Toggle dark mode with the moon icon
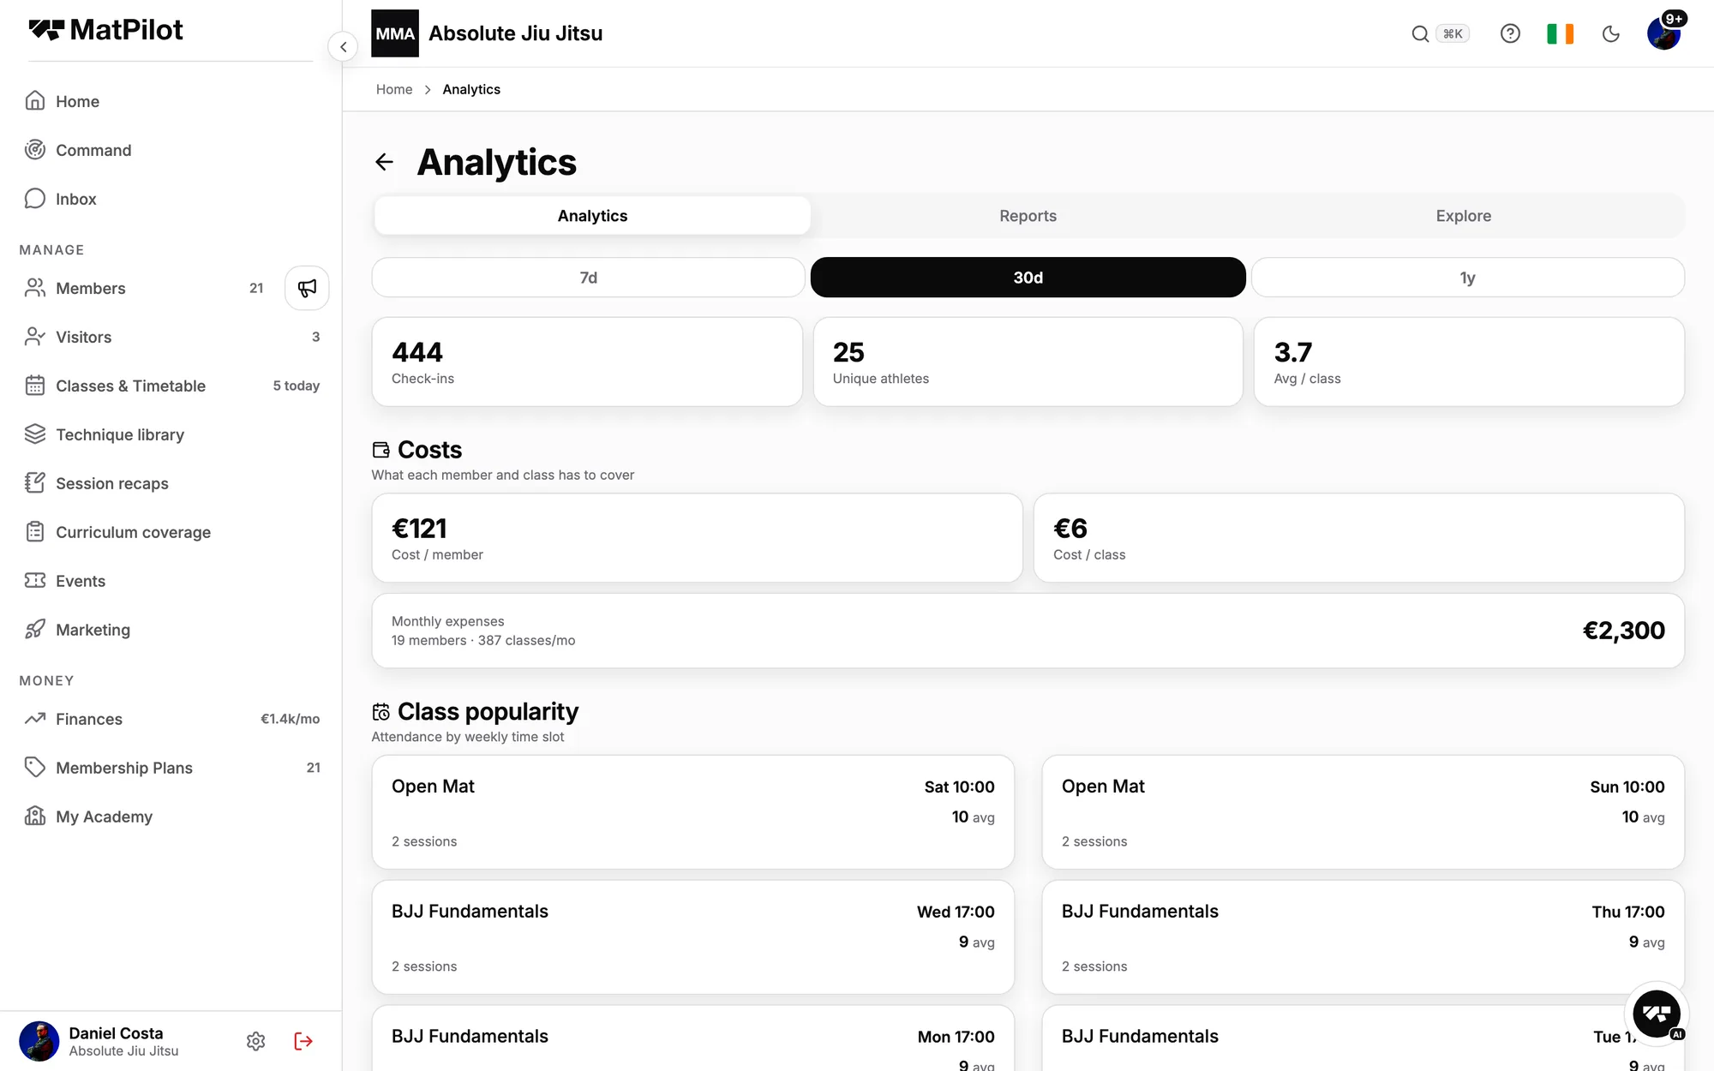The height and width of the screenshot is (1071, 1714). point(1611,33)
